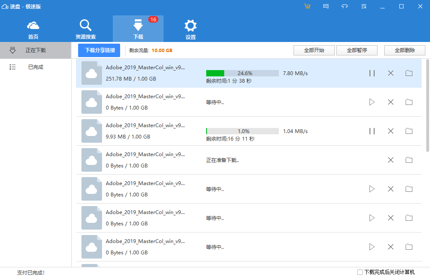Open folder for the 24.6% download

pos(409,73)
